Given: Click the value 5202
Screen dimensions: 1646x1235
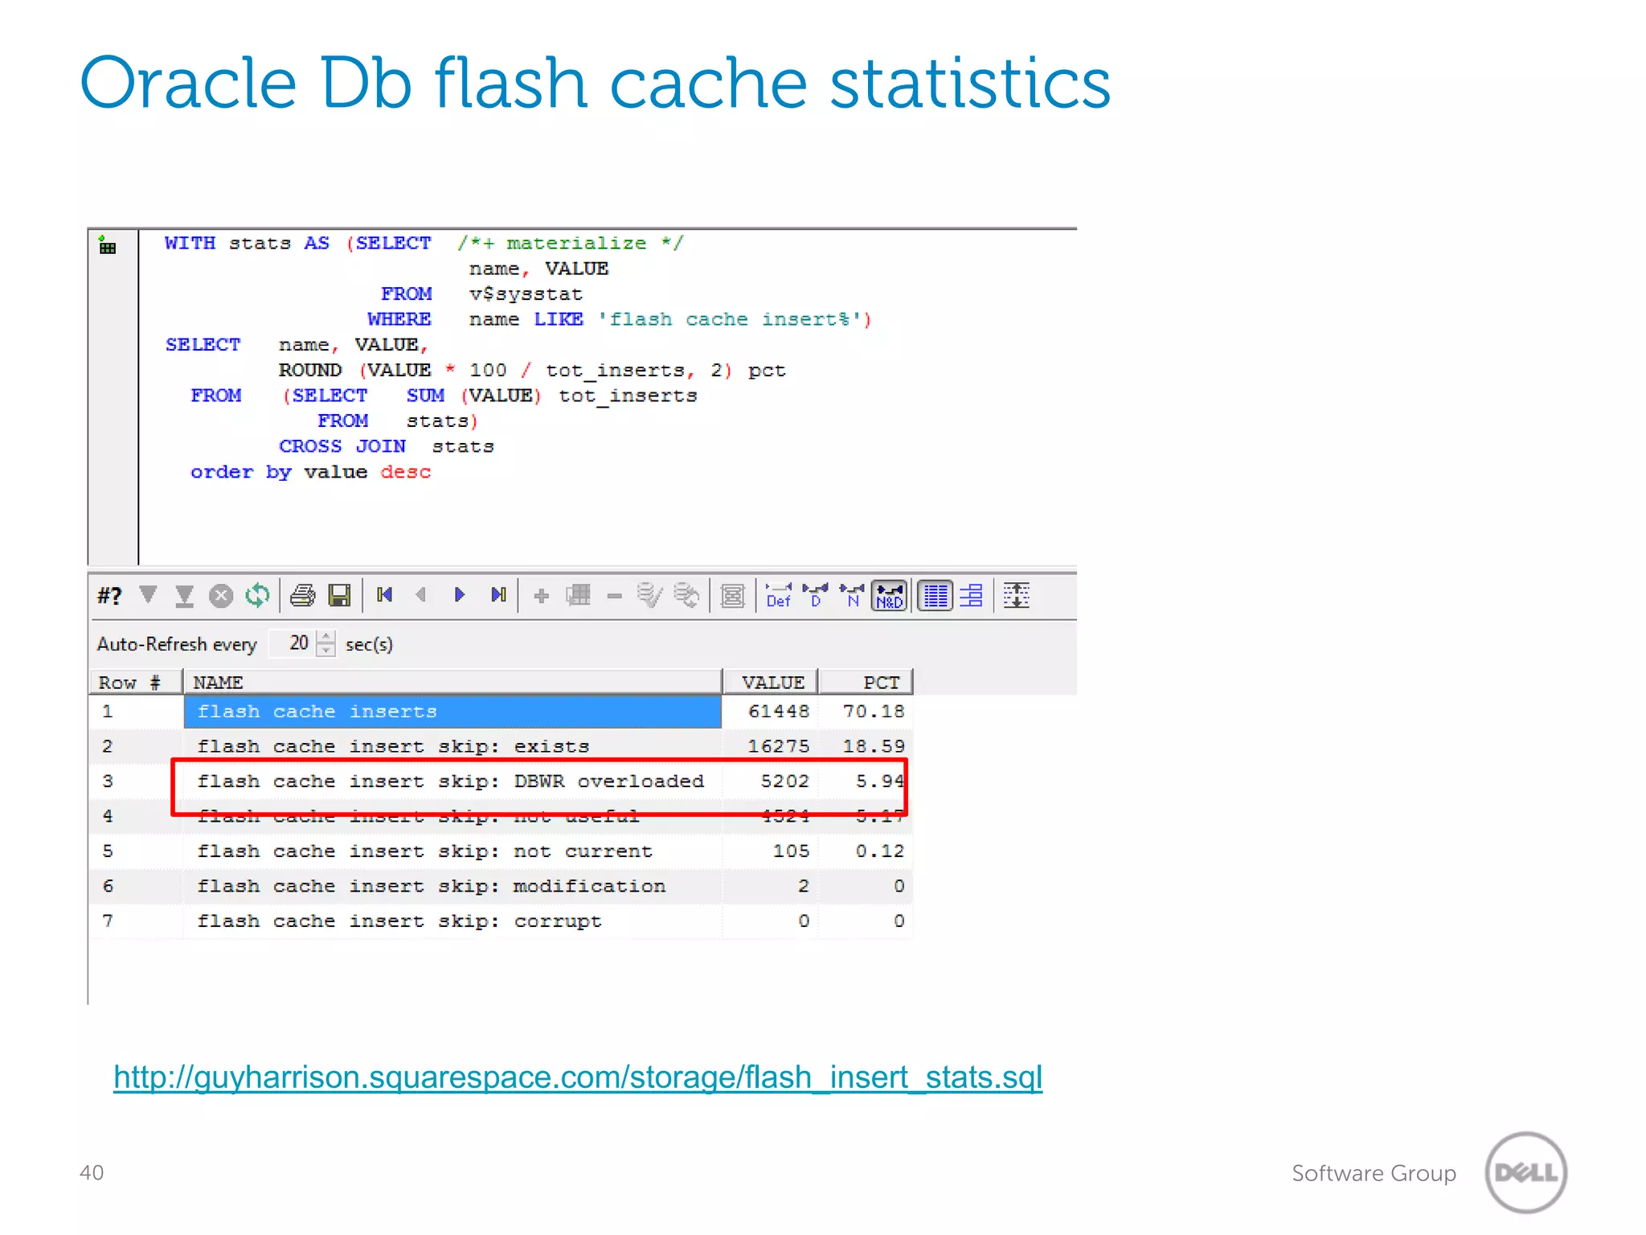Looking at the screenshot, I should click(784, 782).
